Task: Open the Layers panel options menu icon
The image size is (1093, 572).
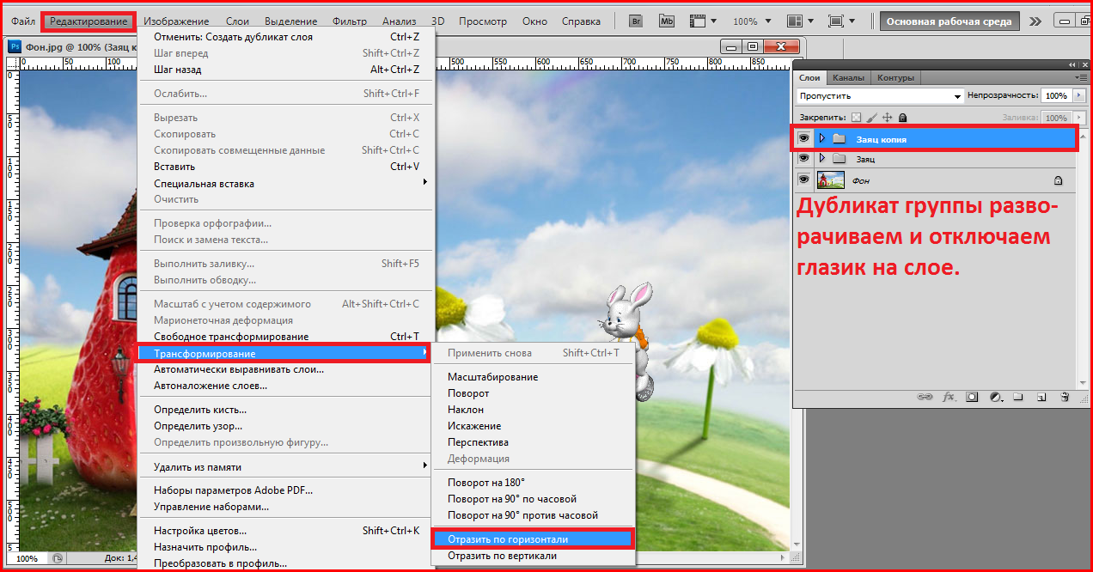Action: pyautogui.click(x=1080, y=77)
